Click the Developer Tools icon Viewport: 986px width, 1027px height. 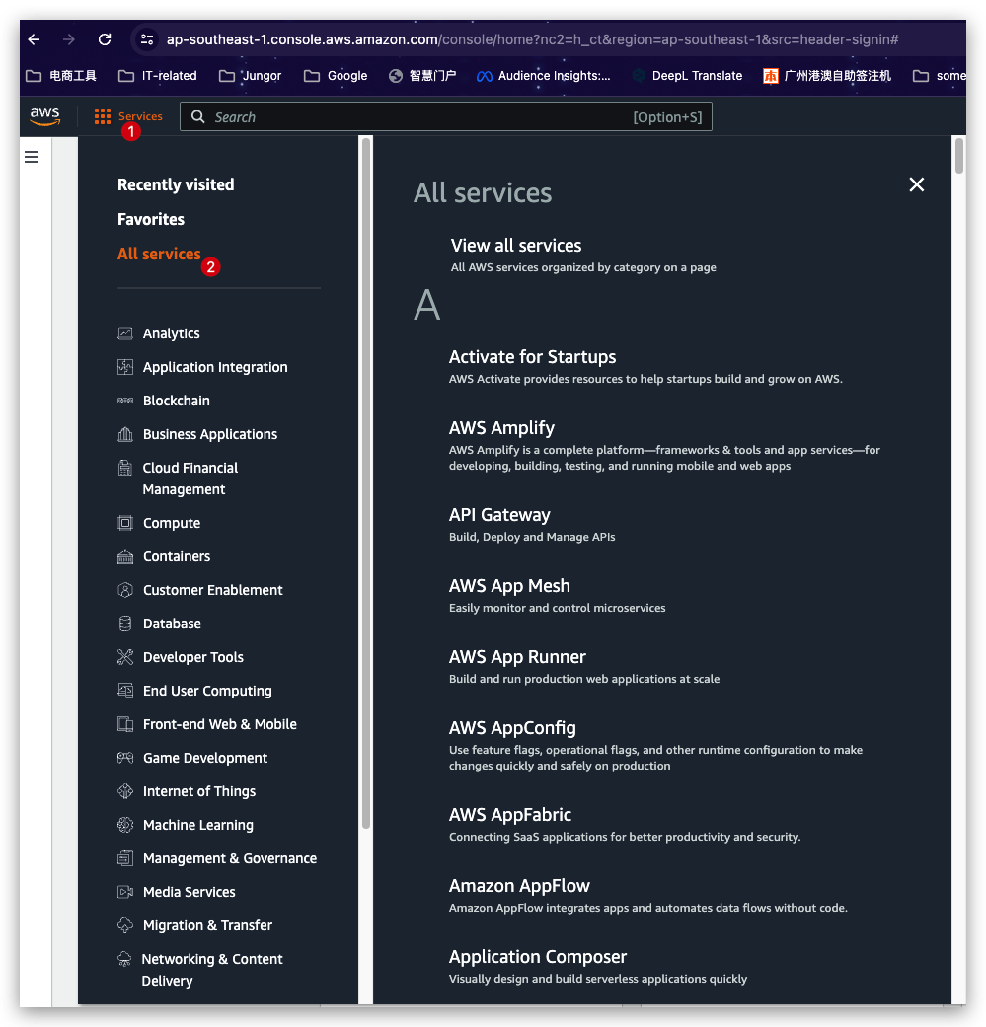click(125, 657)
